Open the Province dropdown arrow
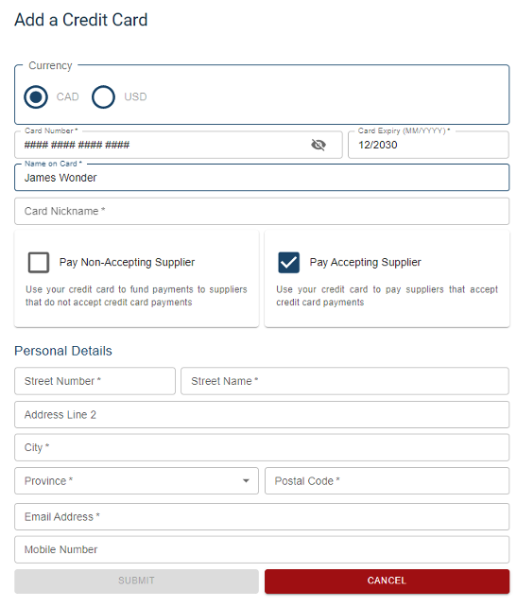517x607 pixels. (x=246, y=481)
